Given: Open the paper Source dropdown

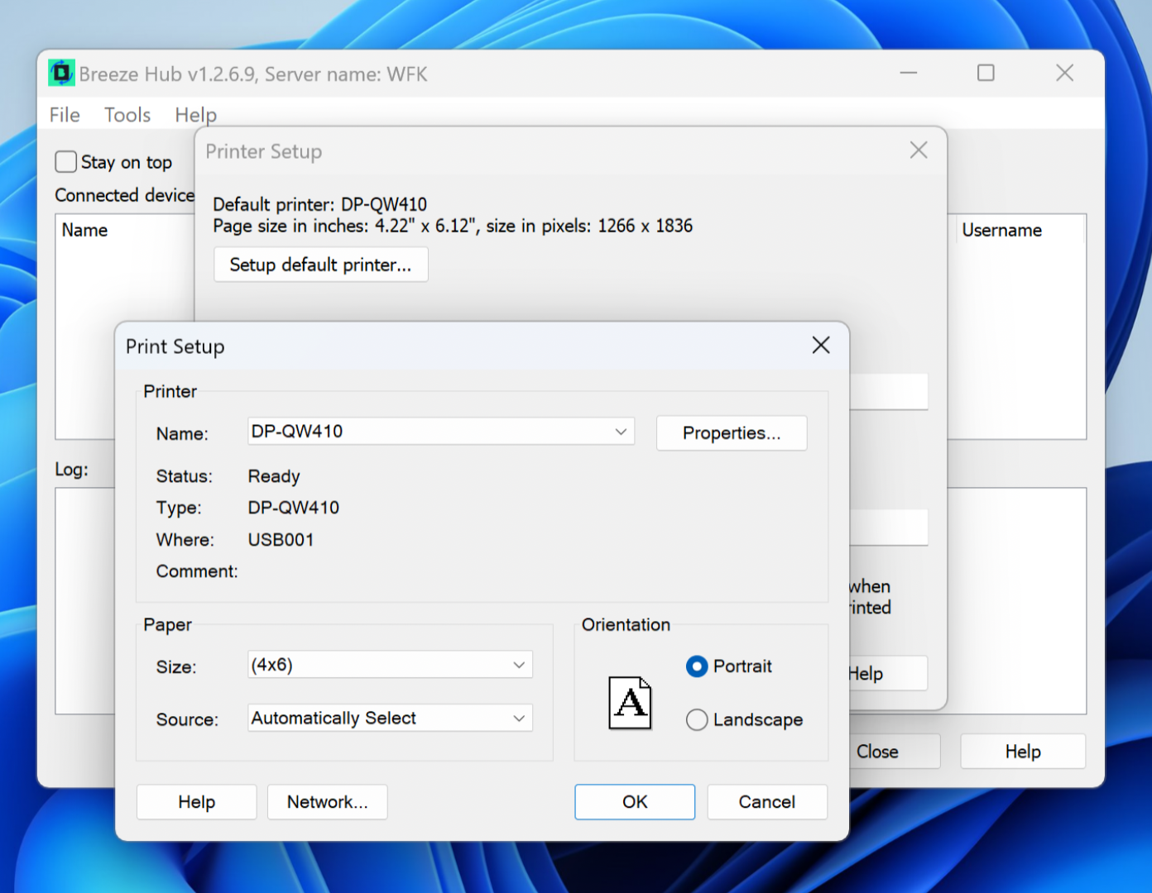Looking at the screenshot, I should coord(519,719).
